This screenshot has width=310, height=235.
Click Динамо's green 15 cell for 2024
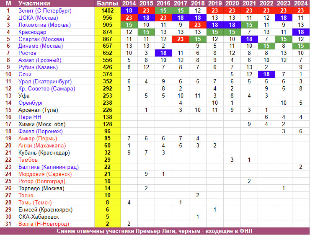pos(301,46)
